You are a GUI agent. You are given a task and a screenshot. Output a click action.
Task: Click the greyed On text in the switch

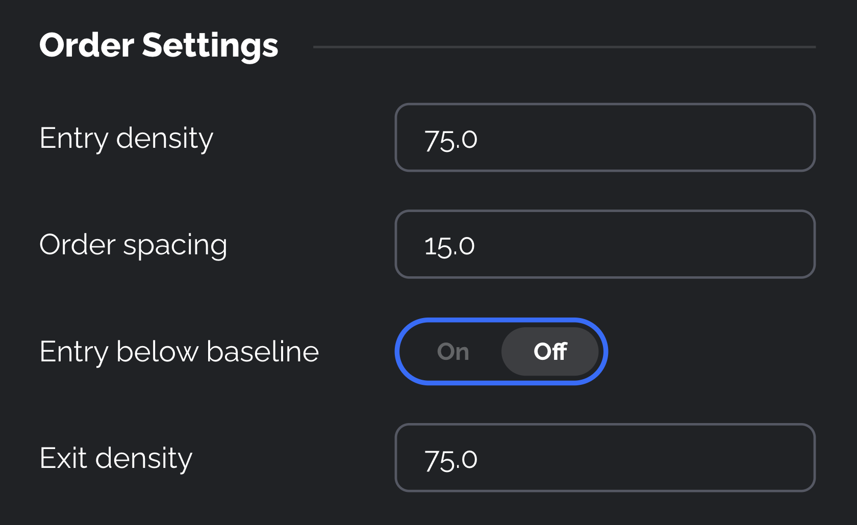[453, 352]
